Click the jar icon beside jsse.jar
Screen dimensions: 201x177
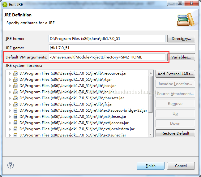coord(15,86)
